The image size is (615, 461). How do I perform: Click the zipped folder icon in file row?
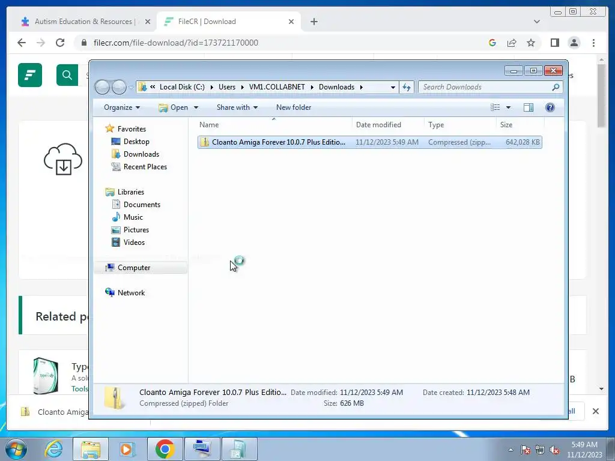click(x=204, y=142)
